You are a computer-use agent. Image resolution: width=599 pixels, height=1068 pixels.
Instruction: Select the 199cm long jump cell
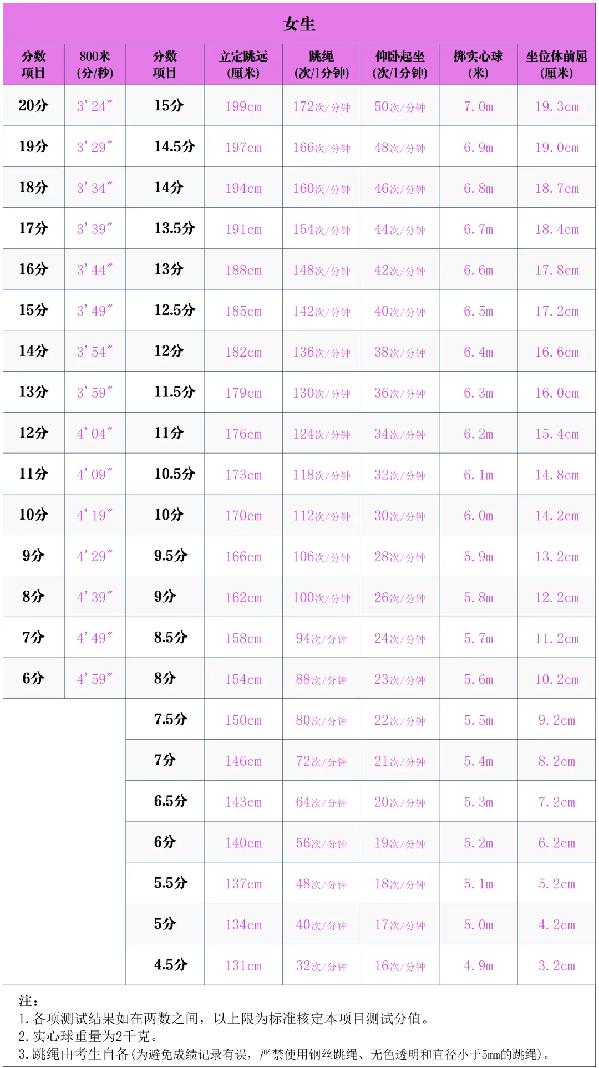[x=243, y=106]
